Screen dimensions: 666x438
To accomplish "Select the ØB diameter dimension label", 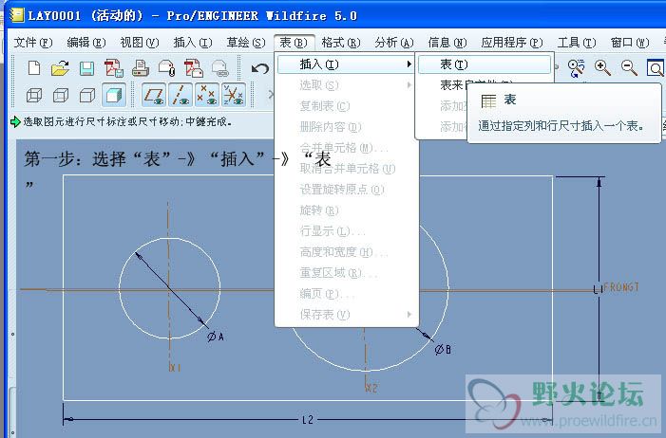I will click(x=443, y=350).
